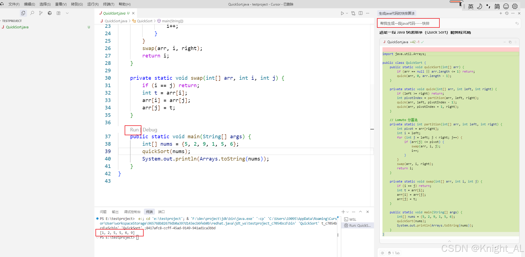Open the Explorer view in the sidebar
Viewport: 525px width, 257px height.
[x=23, y=13]
